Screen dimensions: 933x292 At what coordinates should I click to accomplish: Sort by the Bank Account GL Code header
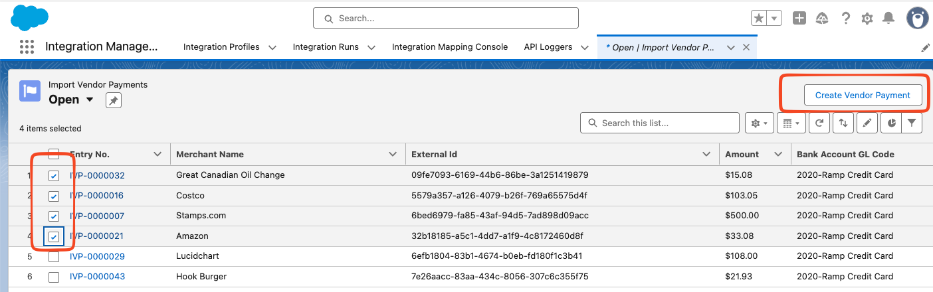point(845,154)
